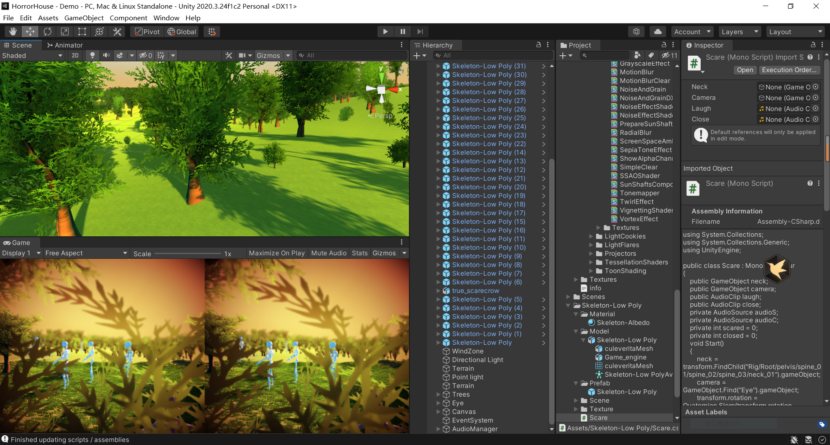Open Free Aspect dropdown

tap(86, 253)
